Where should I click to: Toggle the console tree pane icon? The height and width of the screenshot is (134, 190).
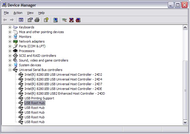(21, 20)
